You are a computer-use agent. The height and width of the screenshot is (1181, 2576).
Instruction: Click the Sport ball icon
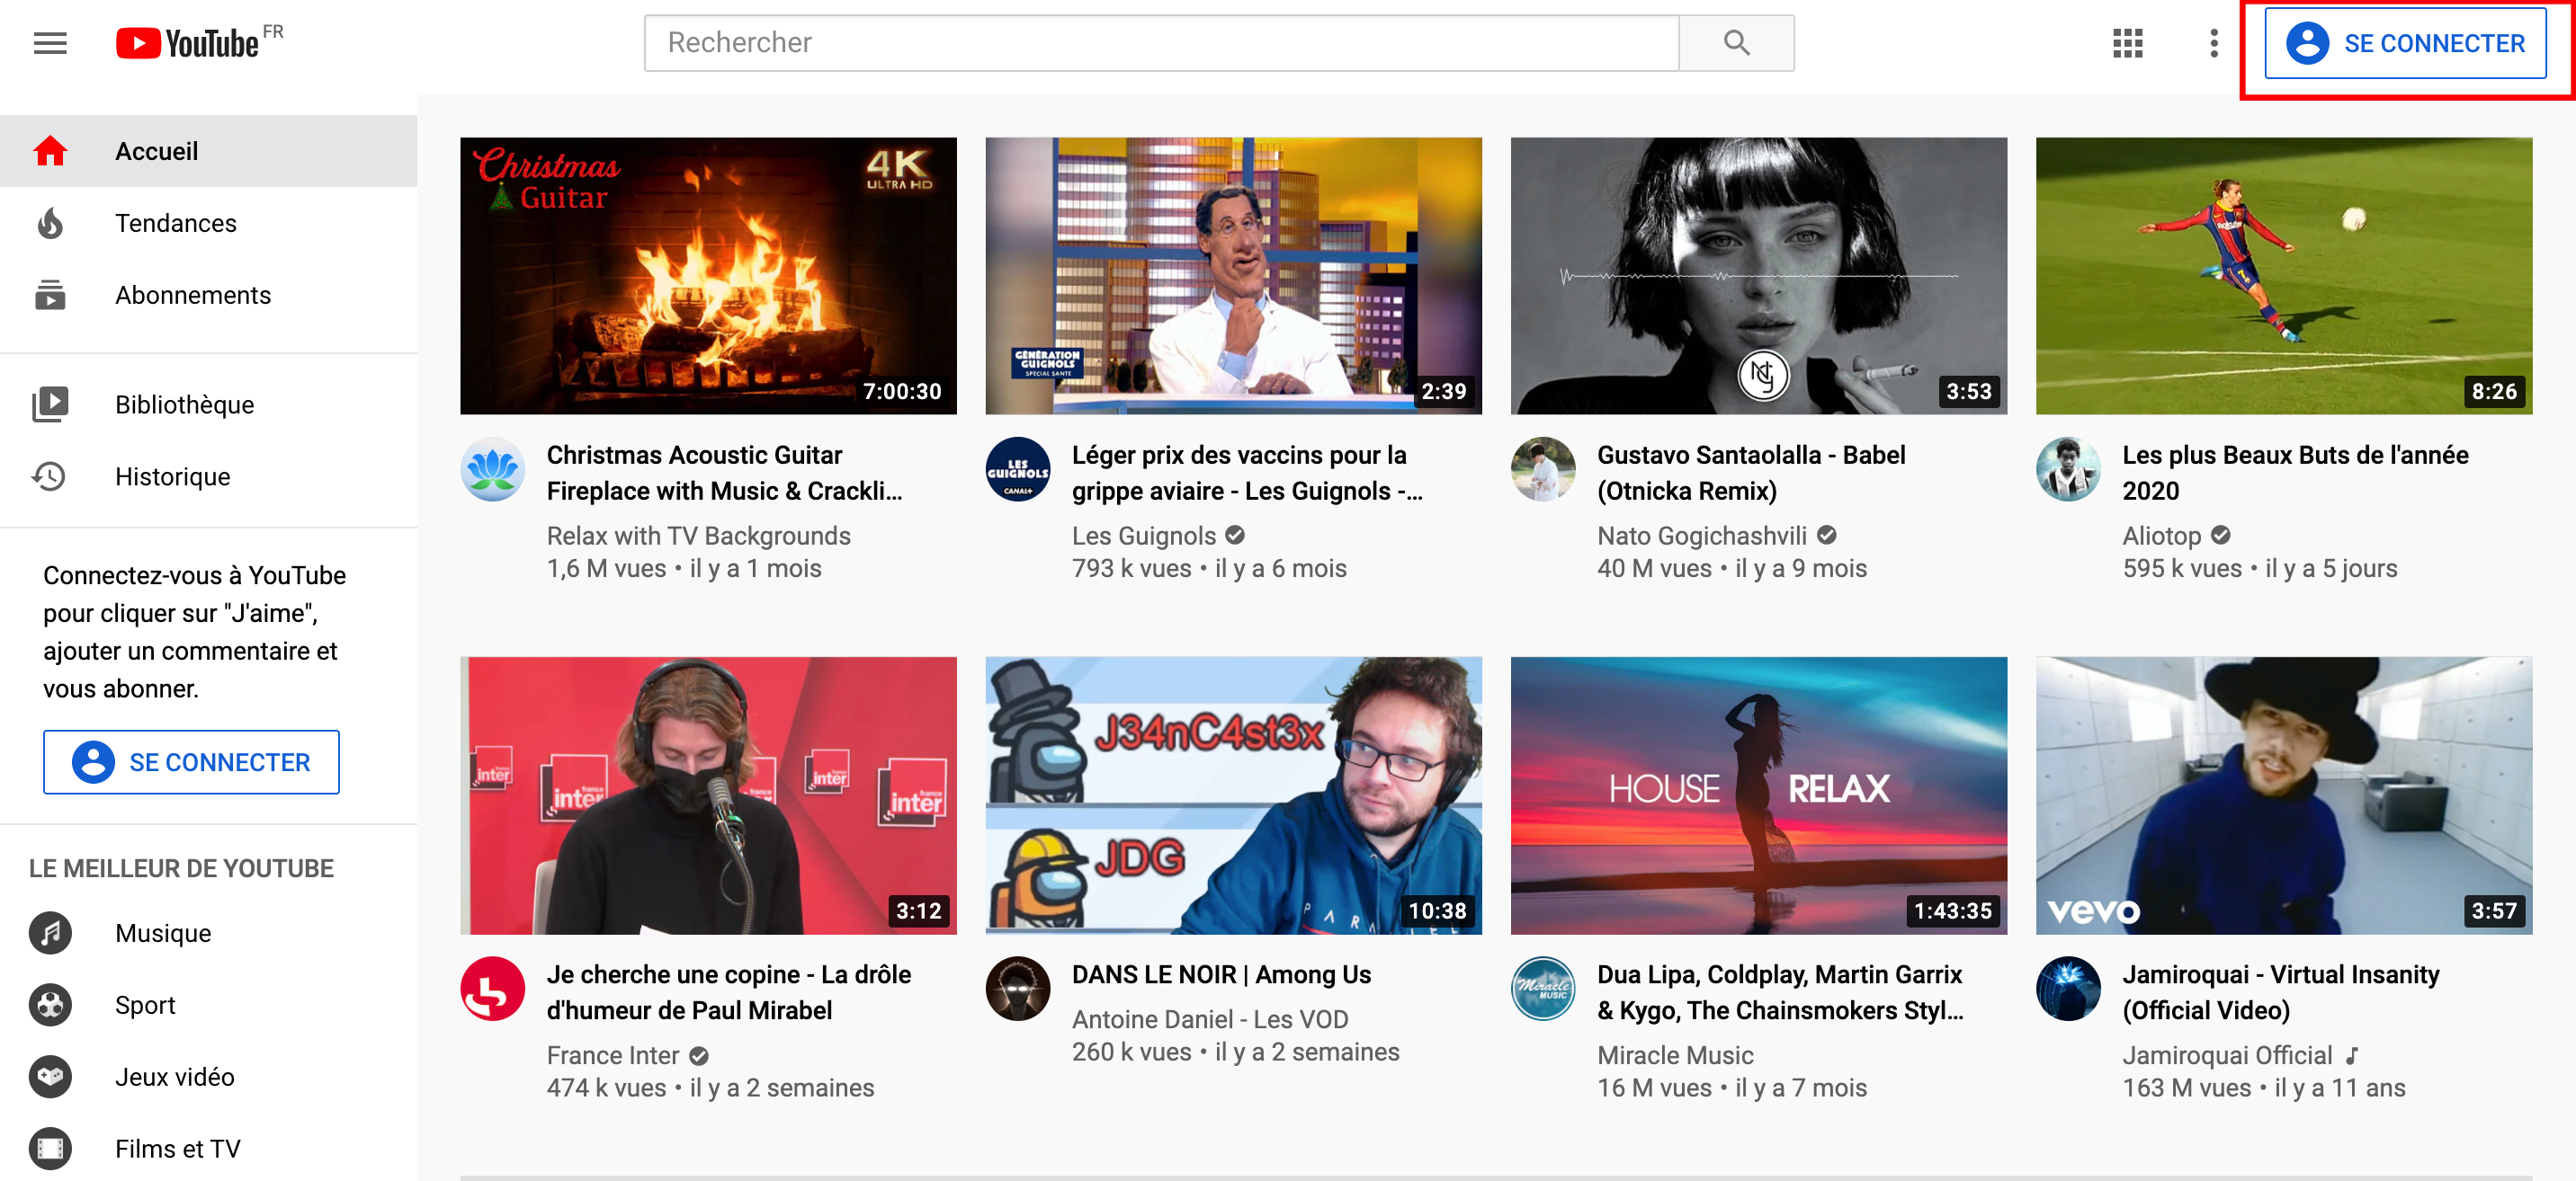point(50,1005)
